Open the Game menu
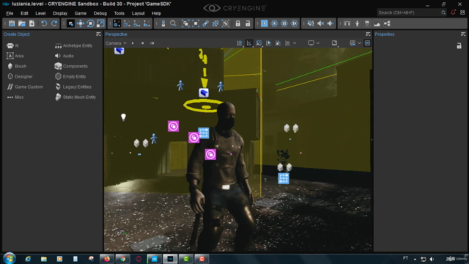This screenshot has height=264, width=469. [x=81, y=13]
